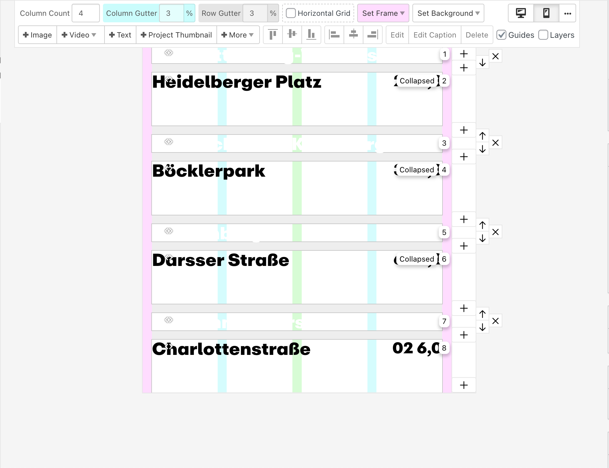Click the Add Image button
This screenshot has height=468, width=609.
(x=38, y=35)
